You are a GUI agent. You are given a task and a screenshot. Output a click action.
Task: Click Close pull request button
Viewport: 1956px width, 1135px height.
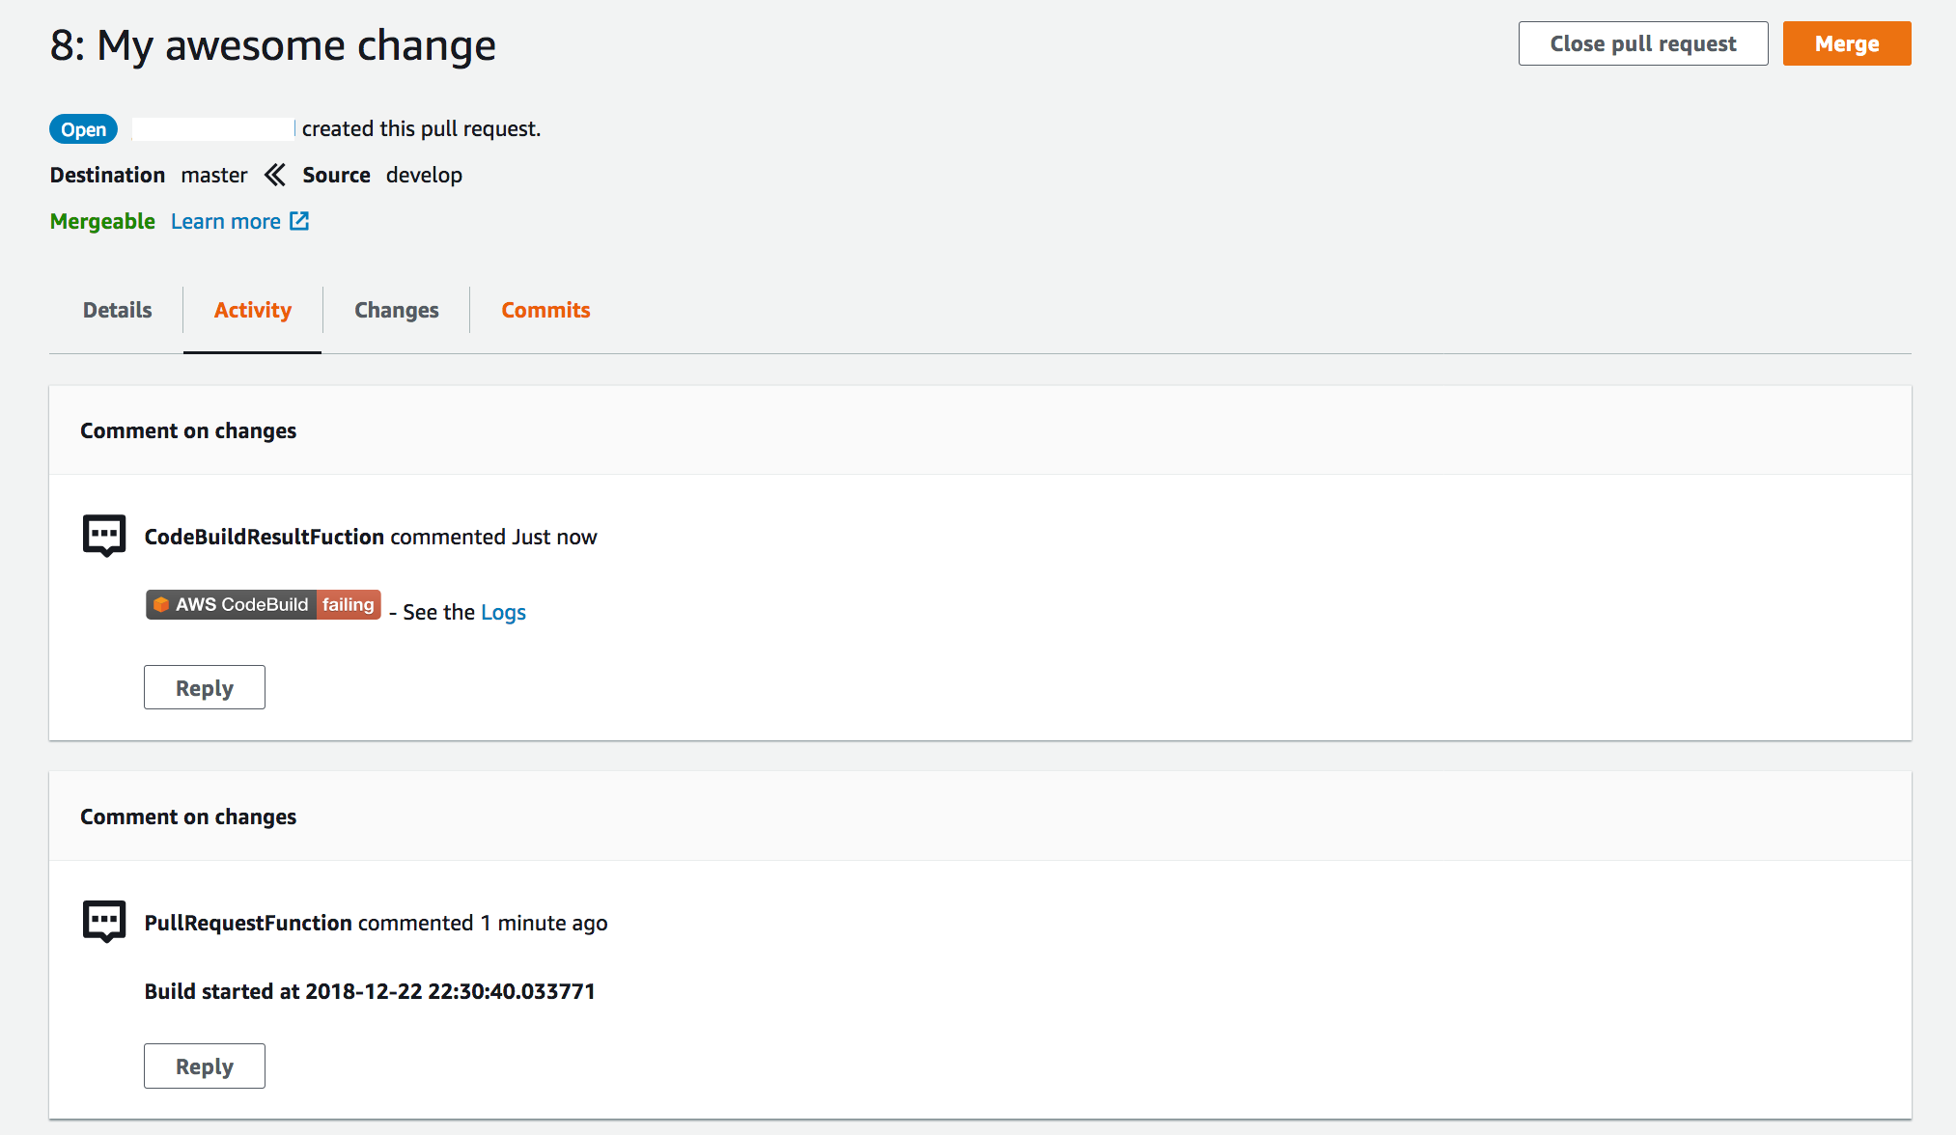pyautogui.click(x=1642, y=43)
